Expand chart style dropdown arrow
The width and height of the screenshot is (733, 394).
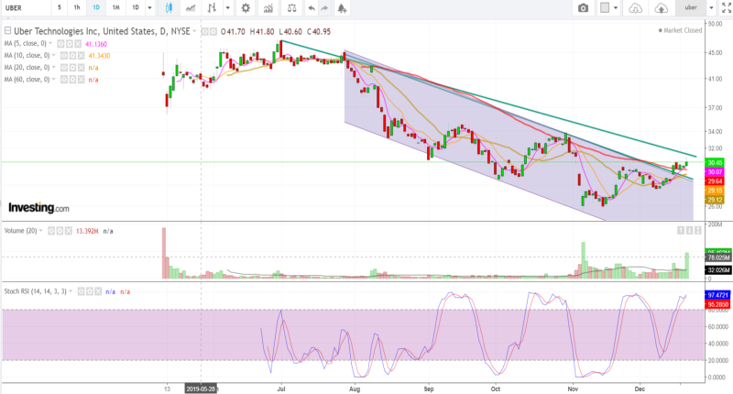pyautogui.click(x=227, y=8)
